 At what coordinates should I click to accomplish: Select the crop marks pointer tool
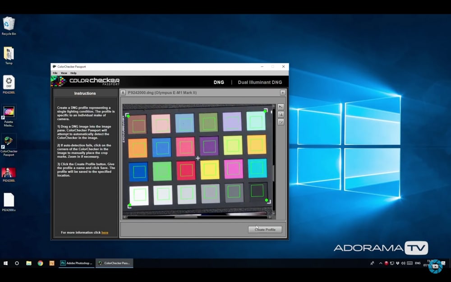[281, 107]
